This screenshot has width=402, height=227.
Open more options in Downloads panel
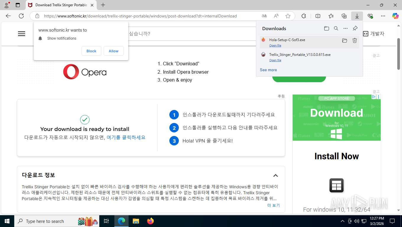point(346,28)
